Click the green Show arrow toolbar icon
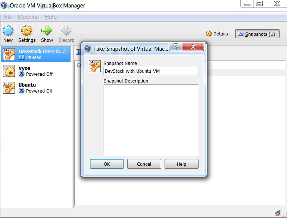Image resolution: width=287 pixels, height=218 pixels. coord(47,31)
